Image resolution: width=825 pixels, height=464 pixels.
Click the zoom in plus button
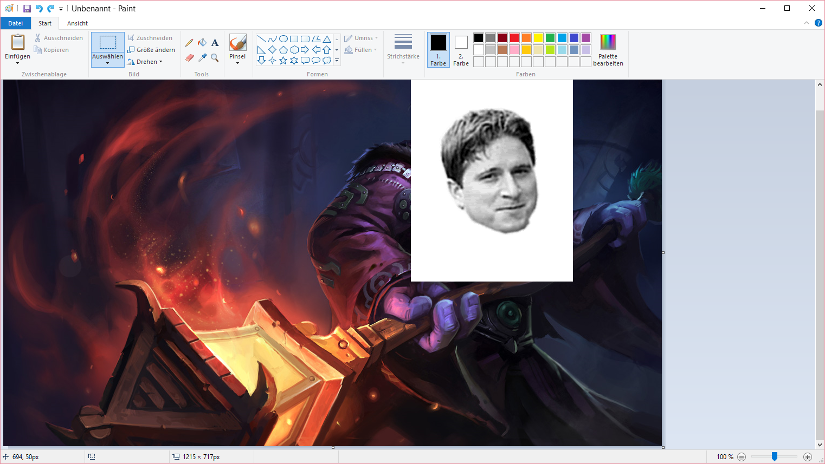click(808, 457)
